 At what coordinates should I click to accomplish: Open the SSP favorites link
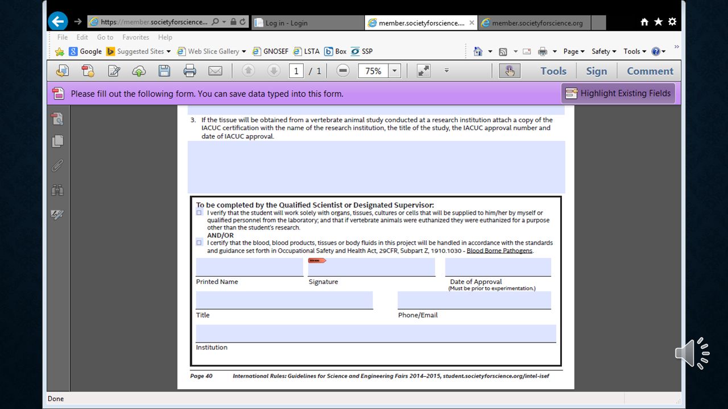362,51
